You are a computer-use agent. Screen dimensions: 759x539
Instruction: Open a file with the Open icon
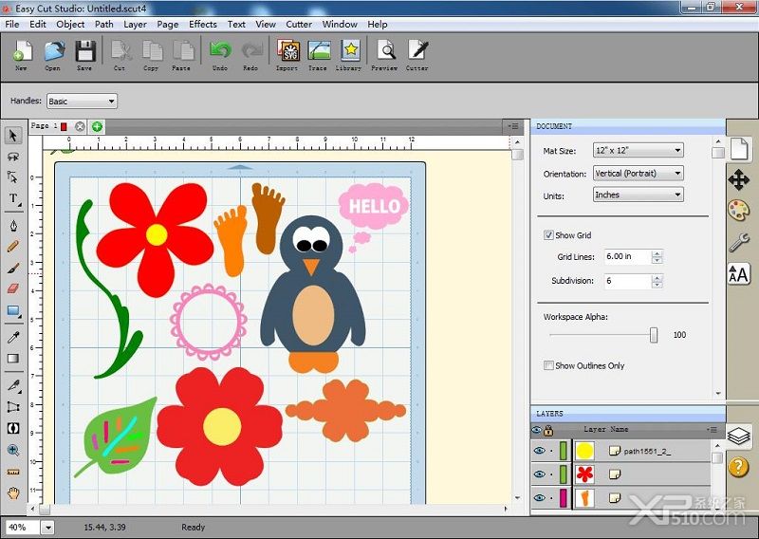click(53, 55)
